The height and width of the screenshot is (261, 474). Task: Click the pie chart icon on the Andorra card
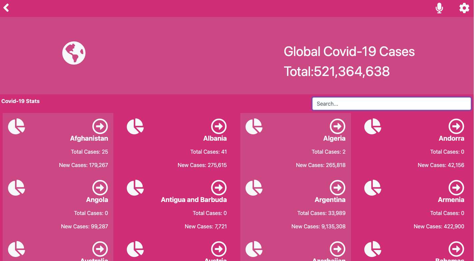[373, 126]
